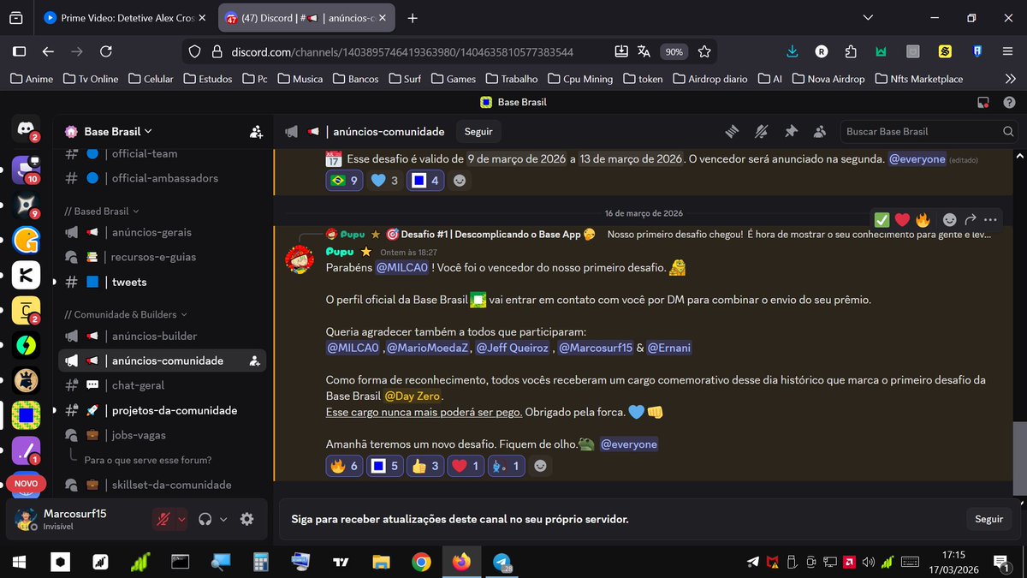Open Discord direct messages home icon
The width and height of the screenshot is (1027, 578).
[26, 129]
